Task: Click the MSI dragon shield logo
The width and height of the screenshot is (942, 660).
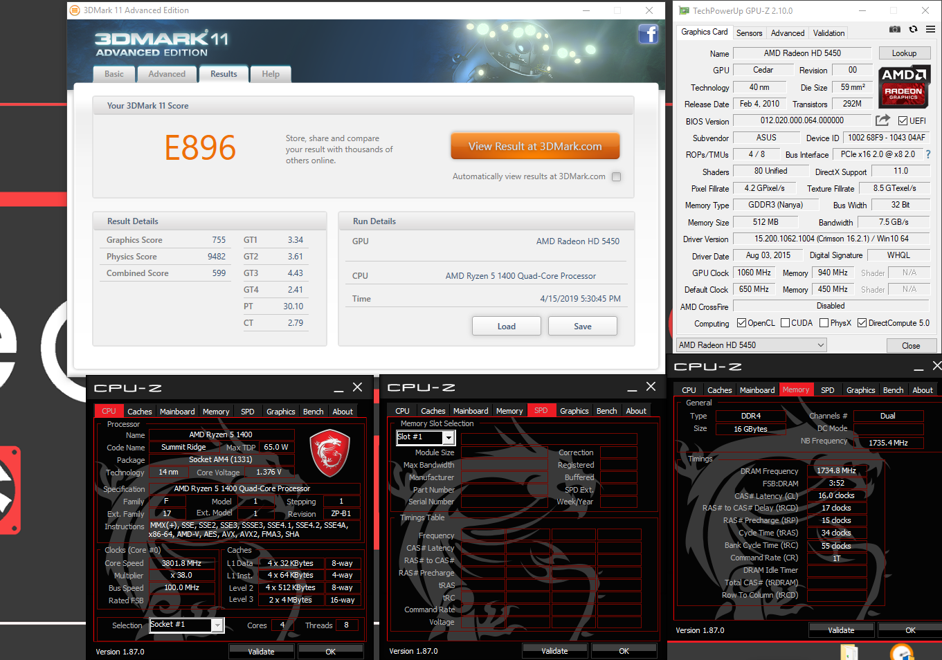Action: (329, 453)
